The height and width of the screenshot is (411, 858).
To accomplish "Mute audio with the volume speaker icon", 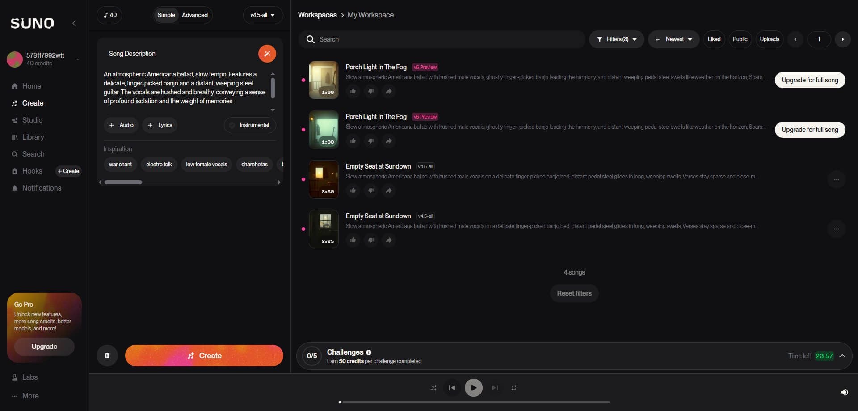I will coord(844,392).
